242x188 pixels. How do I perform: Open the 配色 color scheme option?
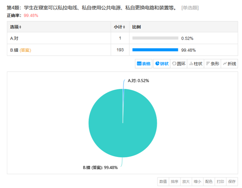(x=209, y=182)
